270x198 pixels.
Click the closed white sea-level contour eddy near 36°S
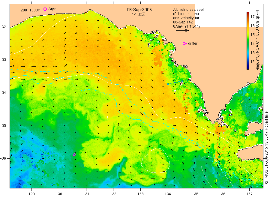click(155, 160)
